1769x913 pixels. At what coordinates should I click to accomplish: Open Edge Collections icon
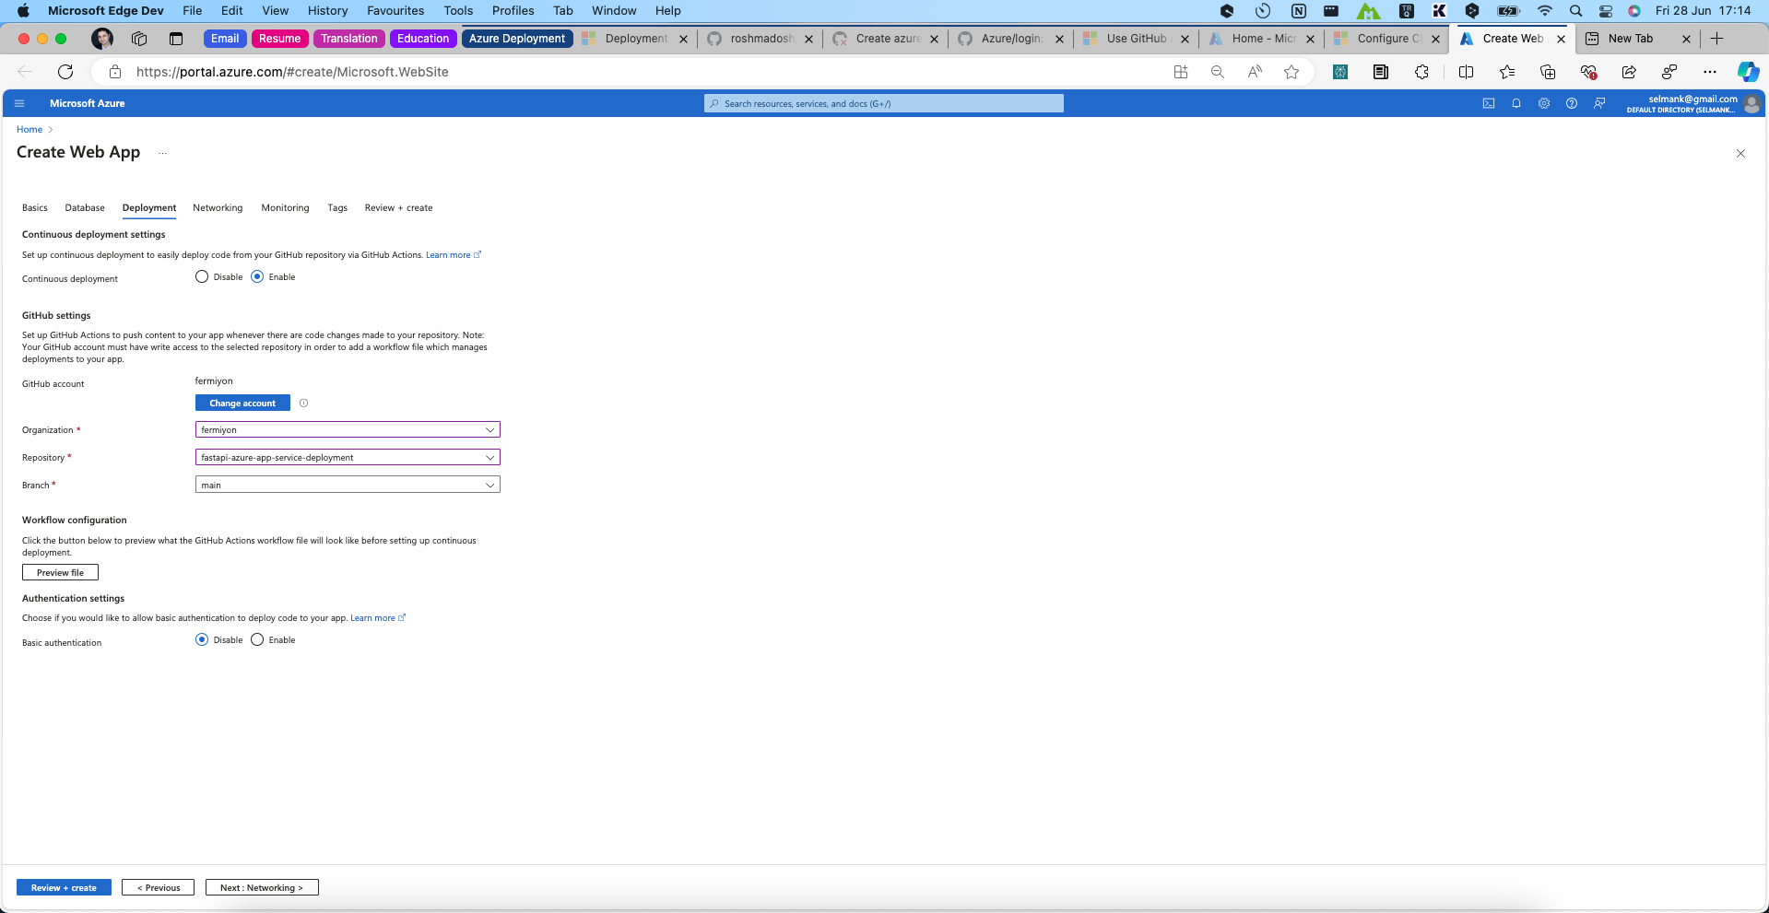pyautogui.click(x=1548, y=72)
